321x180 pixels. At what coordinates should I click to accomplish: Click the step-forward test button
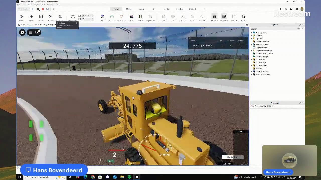(x=53, y=9)
